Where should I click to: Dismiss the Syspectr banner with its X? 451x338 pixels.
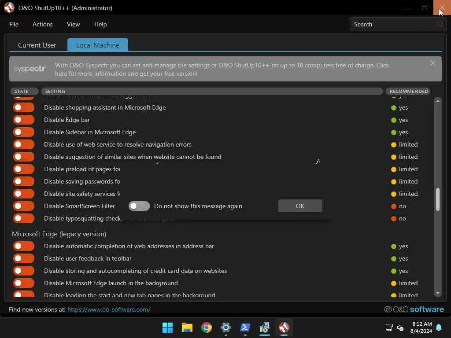coord(433,63)
